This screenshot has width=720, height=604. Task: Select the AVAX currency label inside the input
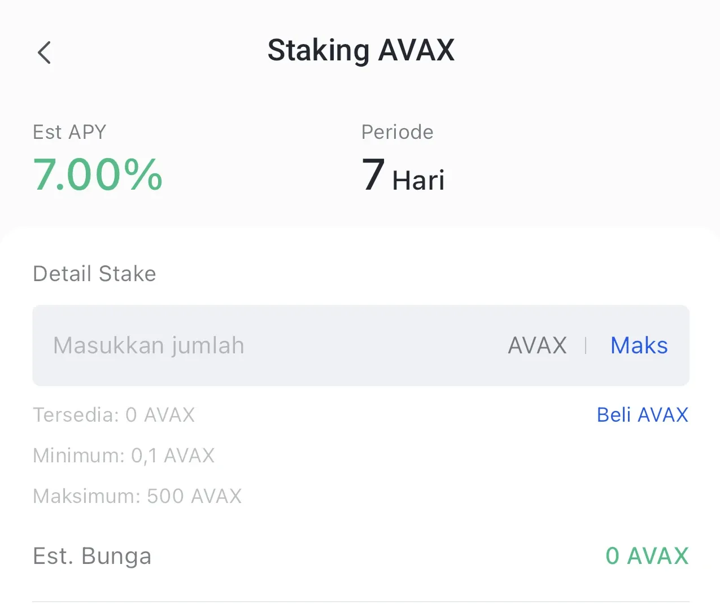point(536,345)
